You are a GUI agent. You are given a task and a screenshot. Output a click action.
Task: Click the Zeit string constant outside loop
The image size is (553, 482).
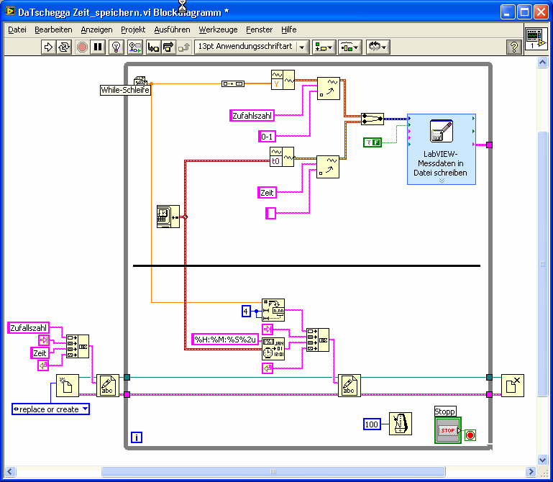pyautogui.click(x=40, y=353)
